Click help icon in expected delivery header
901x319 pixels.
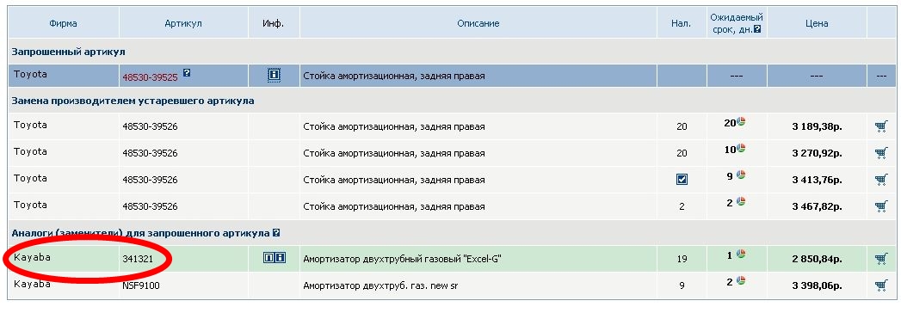757,29
